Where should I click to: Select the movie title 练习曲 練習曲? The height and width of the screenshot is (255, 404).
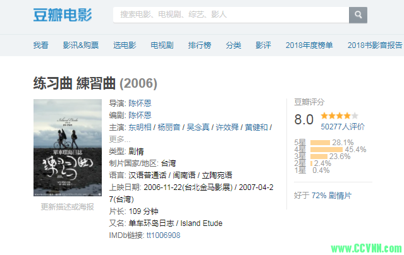(74, 83)
